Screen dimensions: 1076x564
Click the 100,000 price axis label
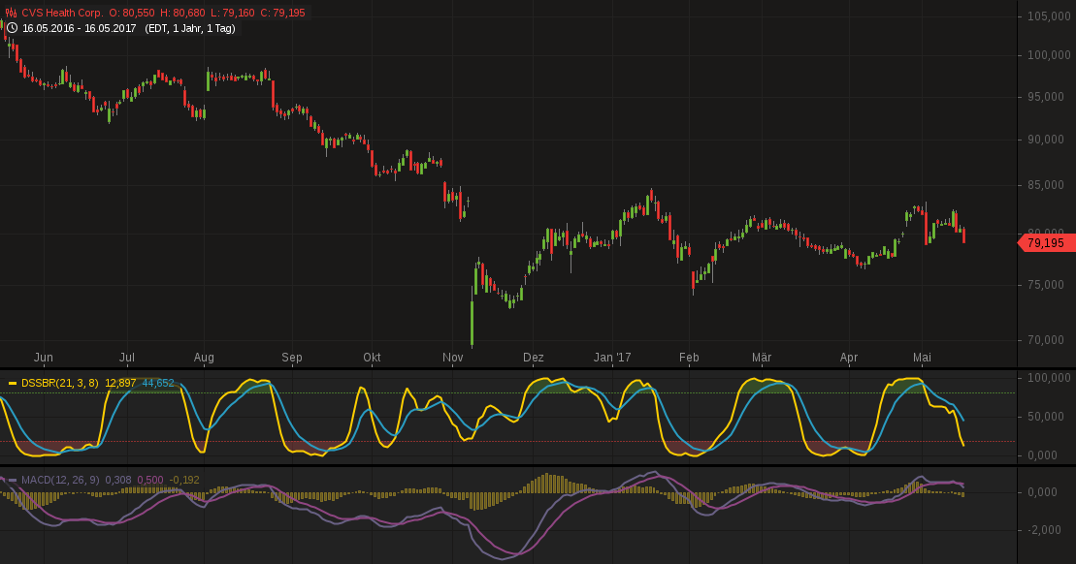click(1048, 55)
